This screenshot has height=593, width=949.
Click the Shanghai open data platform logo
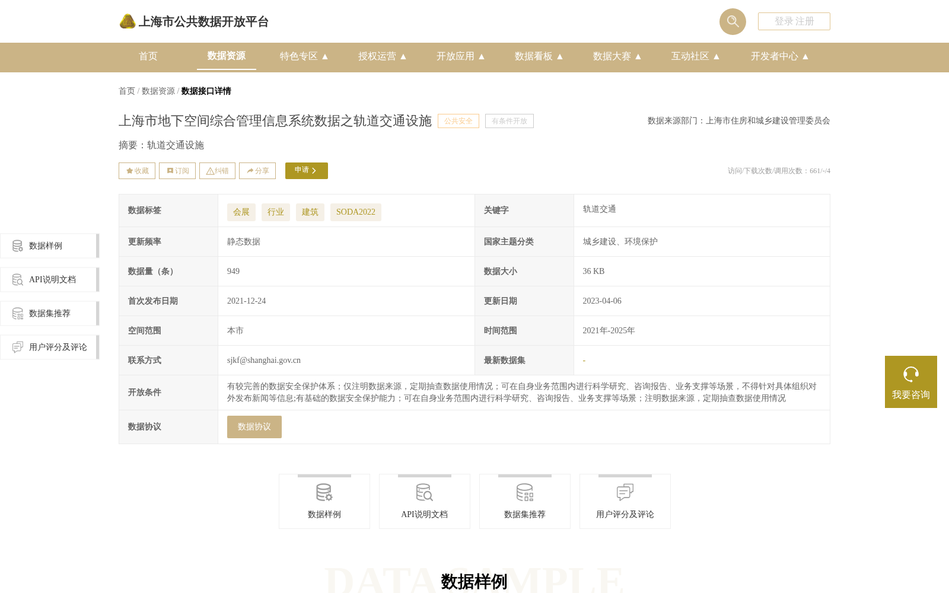(193, 21)
